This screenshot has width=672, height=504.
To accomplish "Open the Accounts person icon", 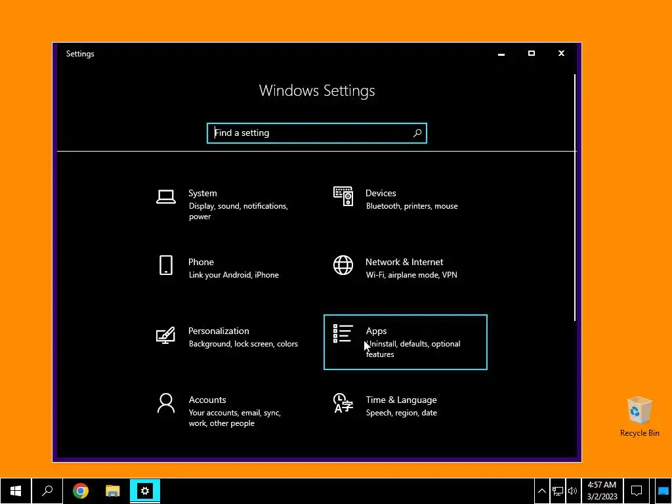I will pos(166,404).
